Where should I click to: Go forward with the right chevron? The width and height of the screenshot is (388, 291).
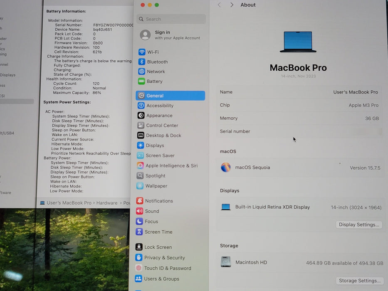[232, 5]
